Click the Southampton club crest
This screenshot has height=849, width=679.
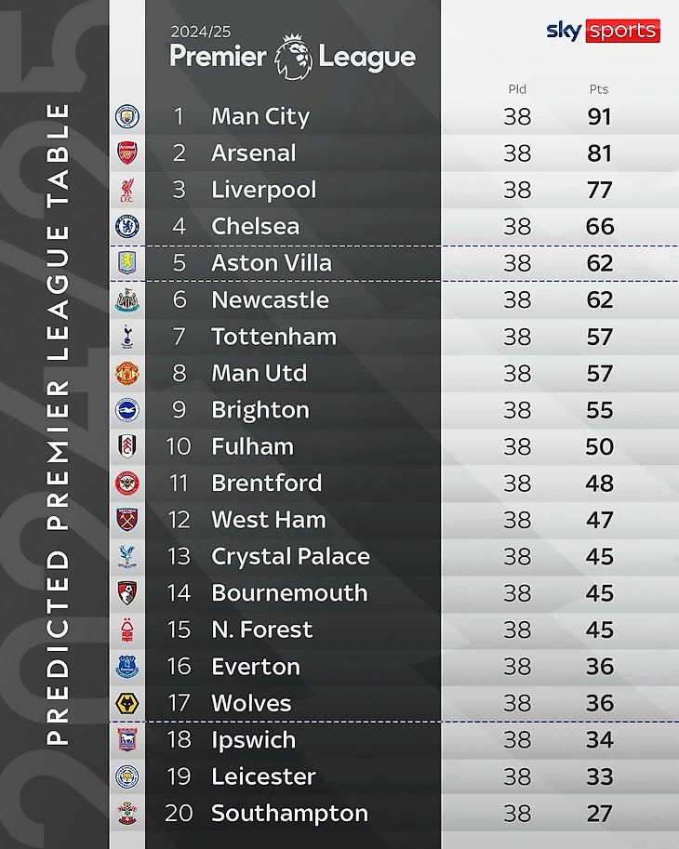127,814
